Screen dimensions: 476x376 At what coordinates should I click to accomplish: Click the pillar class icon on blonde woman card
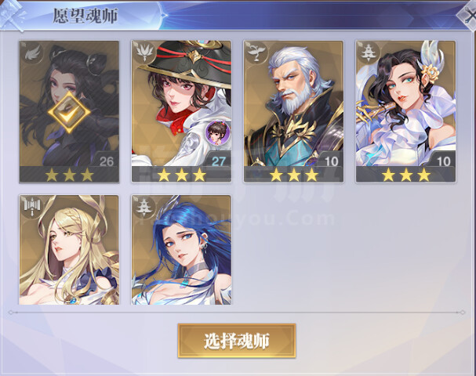pos(32,207)
